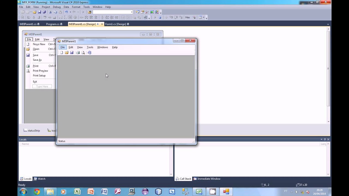The height and width of the screenshot is (196, 349).
Task: Expand the document tab list dropdown arrow
Action: (x=328, y=24)
